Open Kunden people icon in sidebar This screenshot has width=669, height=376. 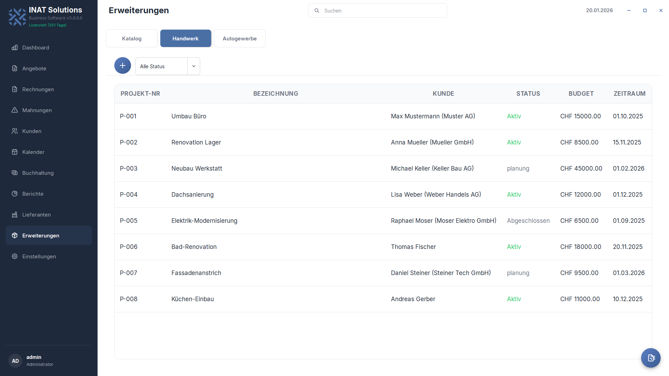(x=15, y=131)
